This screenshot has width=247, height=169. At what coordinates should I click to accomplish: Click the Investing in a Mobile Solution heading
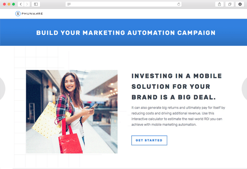coord(177,87)
